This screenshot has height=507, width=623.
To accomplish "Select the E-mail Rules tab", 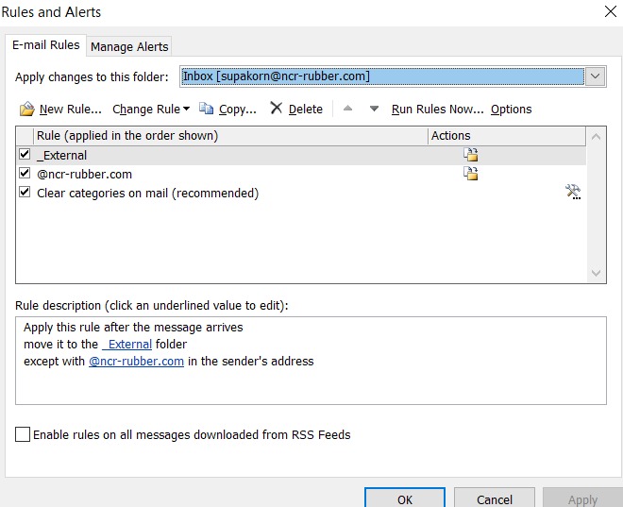I will [x=45, y=45].
